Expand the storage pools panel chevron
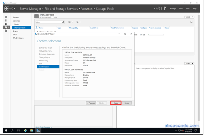204x135 pixels. pyautogui.click(x=191, y=22)
